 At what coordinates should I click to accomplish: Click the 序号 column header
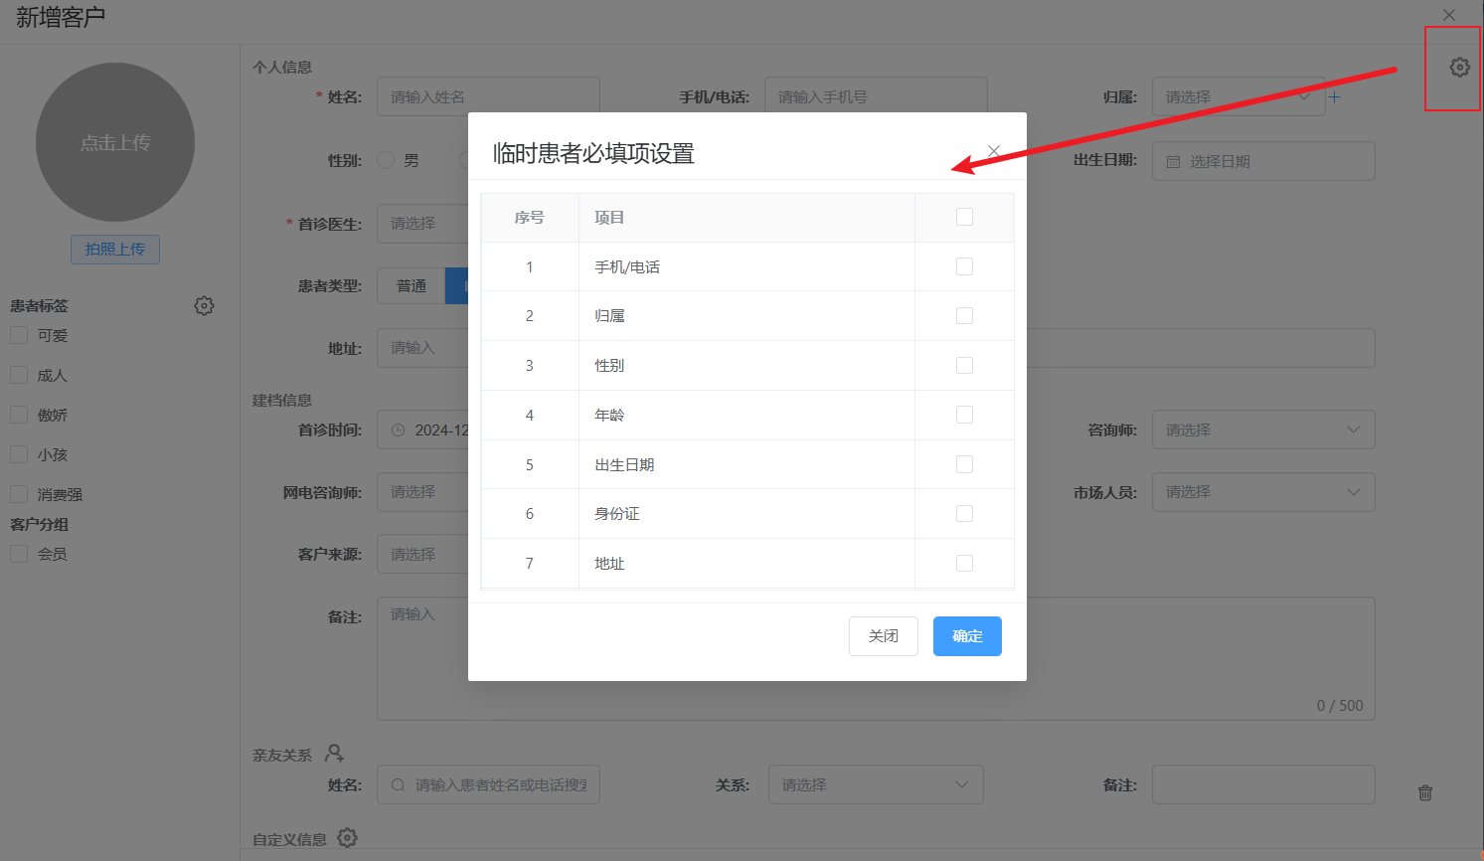pos(530,218)
